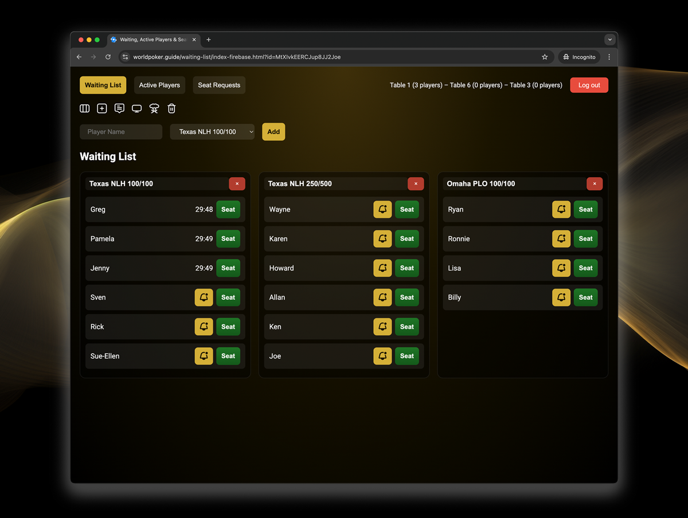Viewport: 688px width, 518px height.
Task: Open the Seat Requests tab
Action: pyautogui.click(x=219, y=85)
